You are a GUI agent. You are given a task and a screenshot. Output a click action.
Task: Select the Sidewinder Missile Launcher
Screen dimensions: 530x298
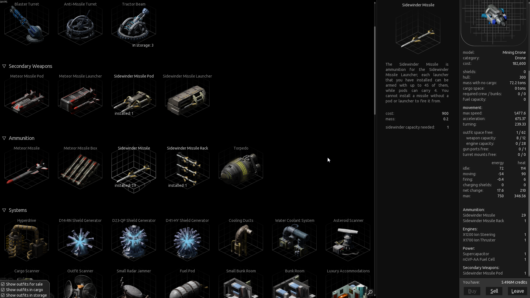click(187, 95)
